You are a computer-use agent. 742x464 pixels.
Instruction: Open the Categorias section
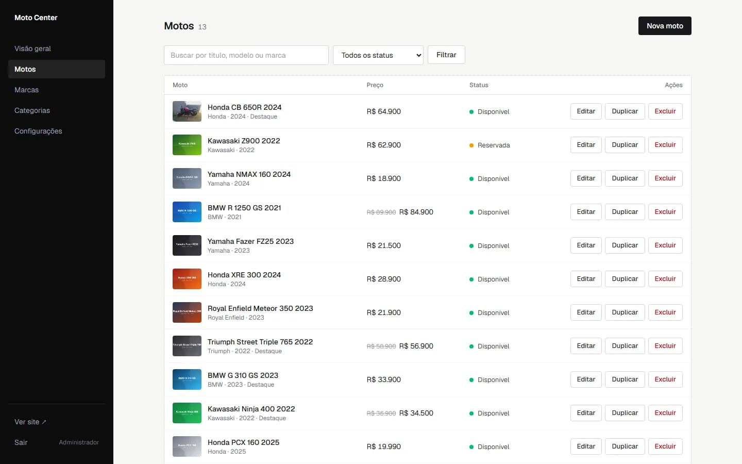(x=57, y=110)
